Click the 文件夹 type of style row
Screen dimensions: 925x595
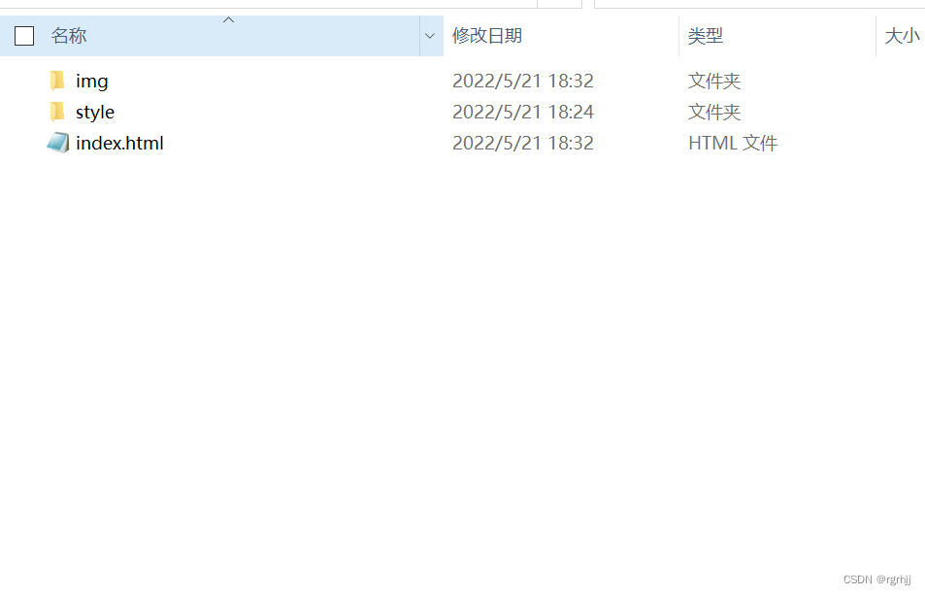pyautogui.click(x=713, y=112)
